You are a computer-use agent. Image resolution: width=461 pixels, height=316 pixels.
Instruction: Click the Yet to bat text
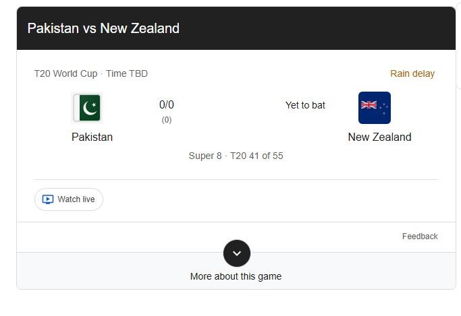point(305,105)
